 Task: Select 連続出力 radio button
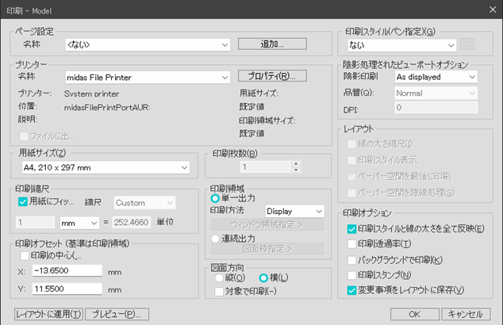(214, 237)
